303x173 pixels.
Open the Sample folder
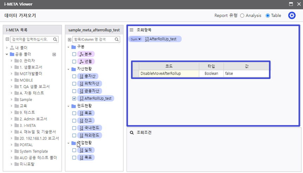(26, 100)
